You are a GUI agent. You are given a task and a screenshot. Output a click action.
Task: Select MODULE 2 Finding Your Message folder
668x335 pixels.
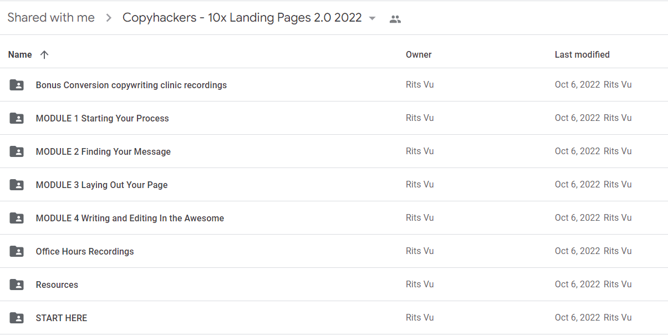(103, 151)
